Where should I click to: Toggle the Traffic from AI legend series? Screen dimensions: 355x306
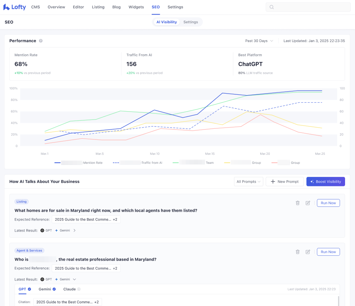pos(138,163)
